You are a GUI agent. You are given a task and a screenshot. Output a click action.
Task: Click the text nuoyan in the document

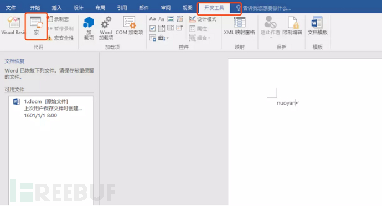[287, 103]
